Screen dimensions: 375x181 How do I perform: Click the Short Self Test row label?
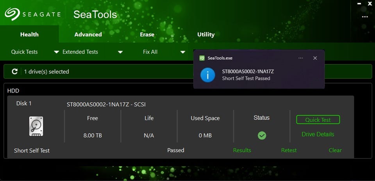[x=32, y=151]
